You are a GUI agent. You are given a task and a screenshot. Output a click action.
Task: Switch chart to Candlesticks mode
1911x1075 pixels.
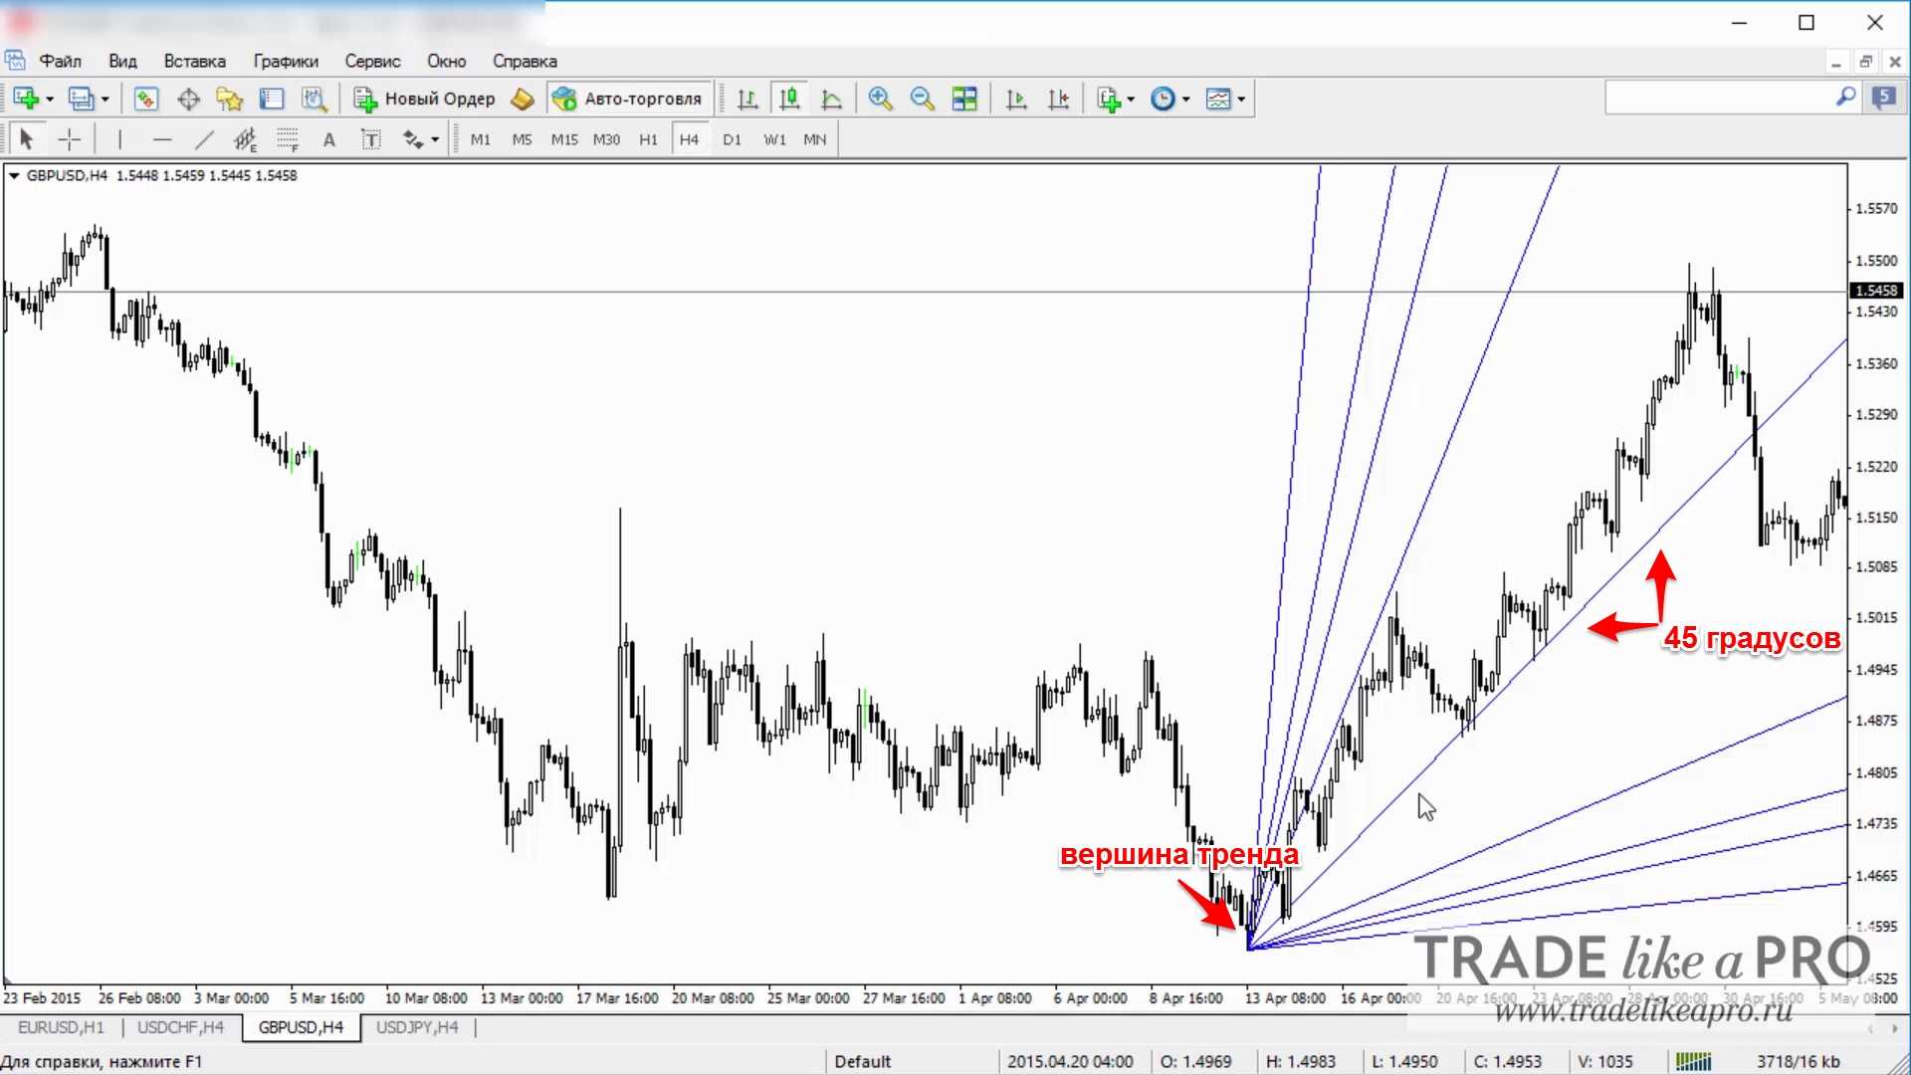pos(789,99)
